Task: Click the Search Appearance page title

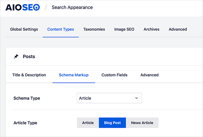Action: 72,7
